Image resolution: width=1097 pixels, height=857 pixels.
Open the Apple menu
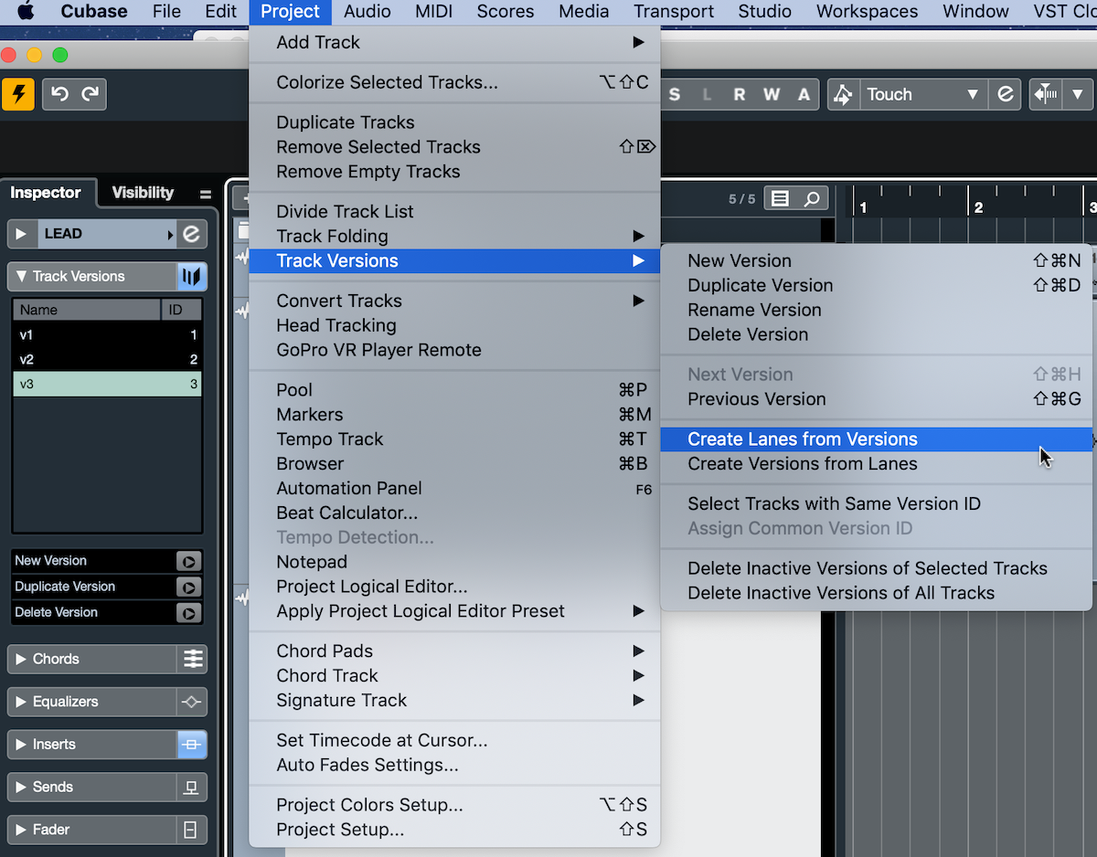[x=25, y=12]
